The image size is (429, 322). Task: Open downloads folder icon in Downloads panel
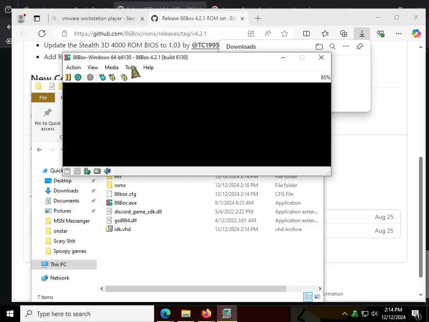pyautogui.click(x=319, y=47)
